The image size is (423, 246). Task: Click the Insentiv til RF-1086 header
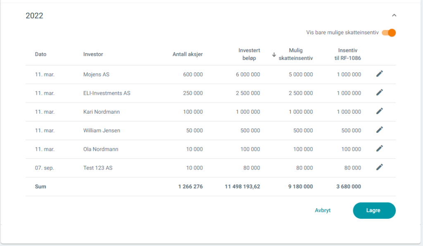pos(347,54)
